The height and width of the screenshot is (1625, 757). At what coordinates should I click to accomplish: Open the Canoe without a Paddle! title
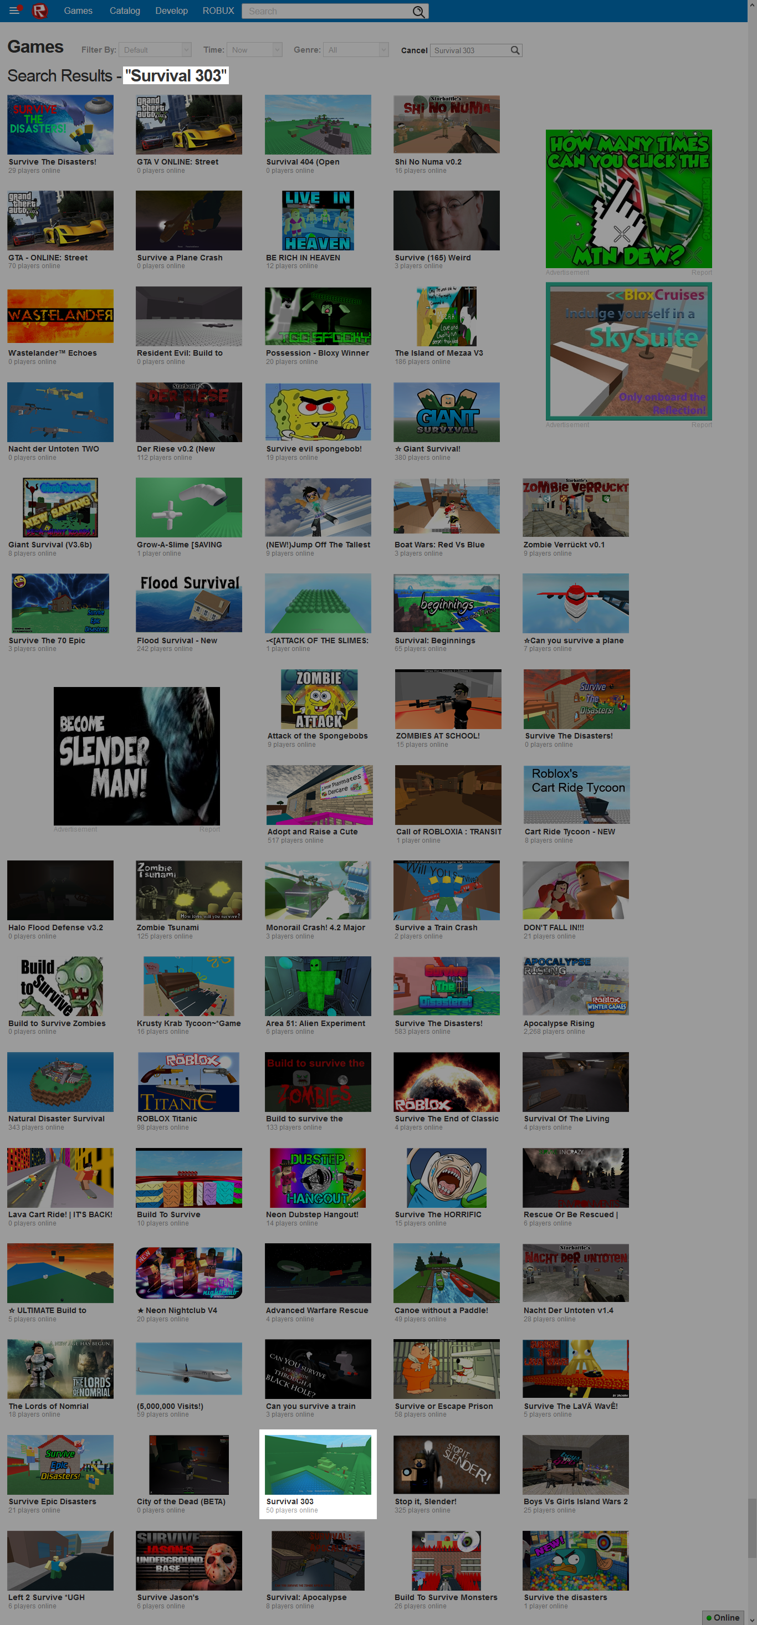(442, 1311)
